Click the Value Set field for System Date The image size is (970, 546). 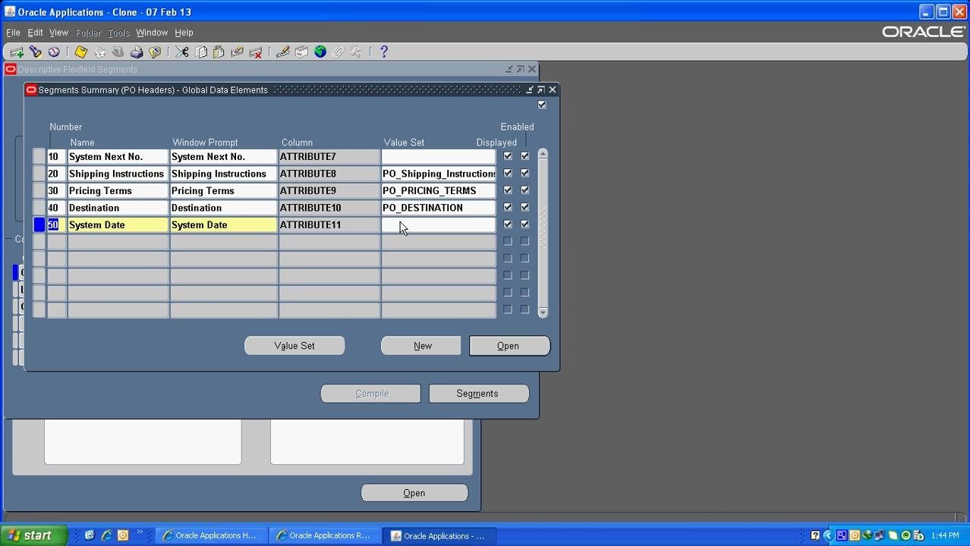coord(439,225)
